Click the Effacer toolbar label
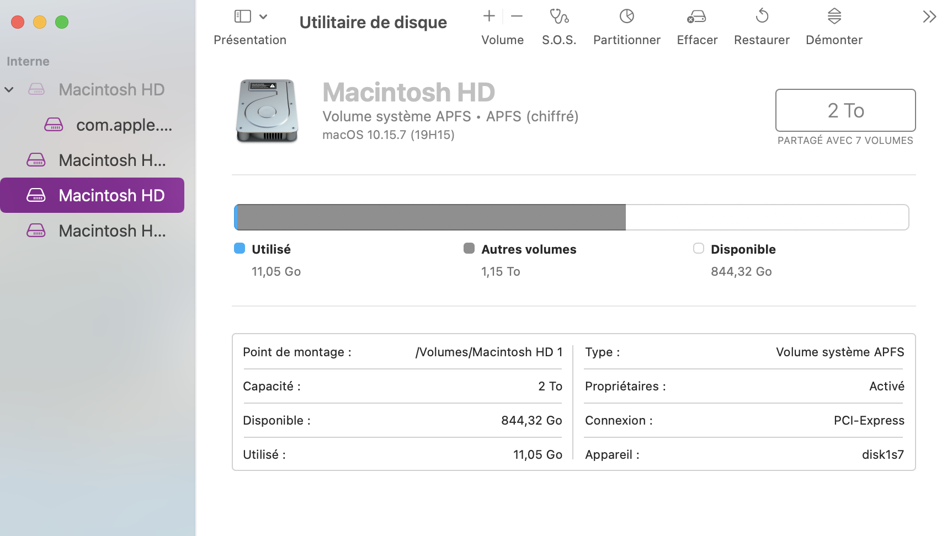 click(x=698, y=40)
